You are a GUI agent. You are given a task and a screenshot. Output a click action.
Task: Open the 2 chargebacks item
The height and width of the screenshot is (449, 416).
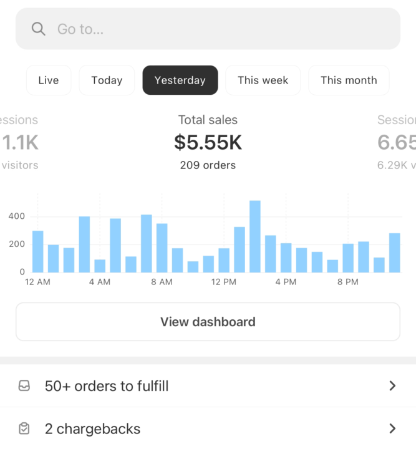[x=92, y=428]
